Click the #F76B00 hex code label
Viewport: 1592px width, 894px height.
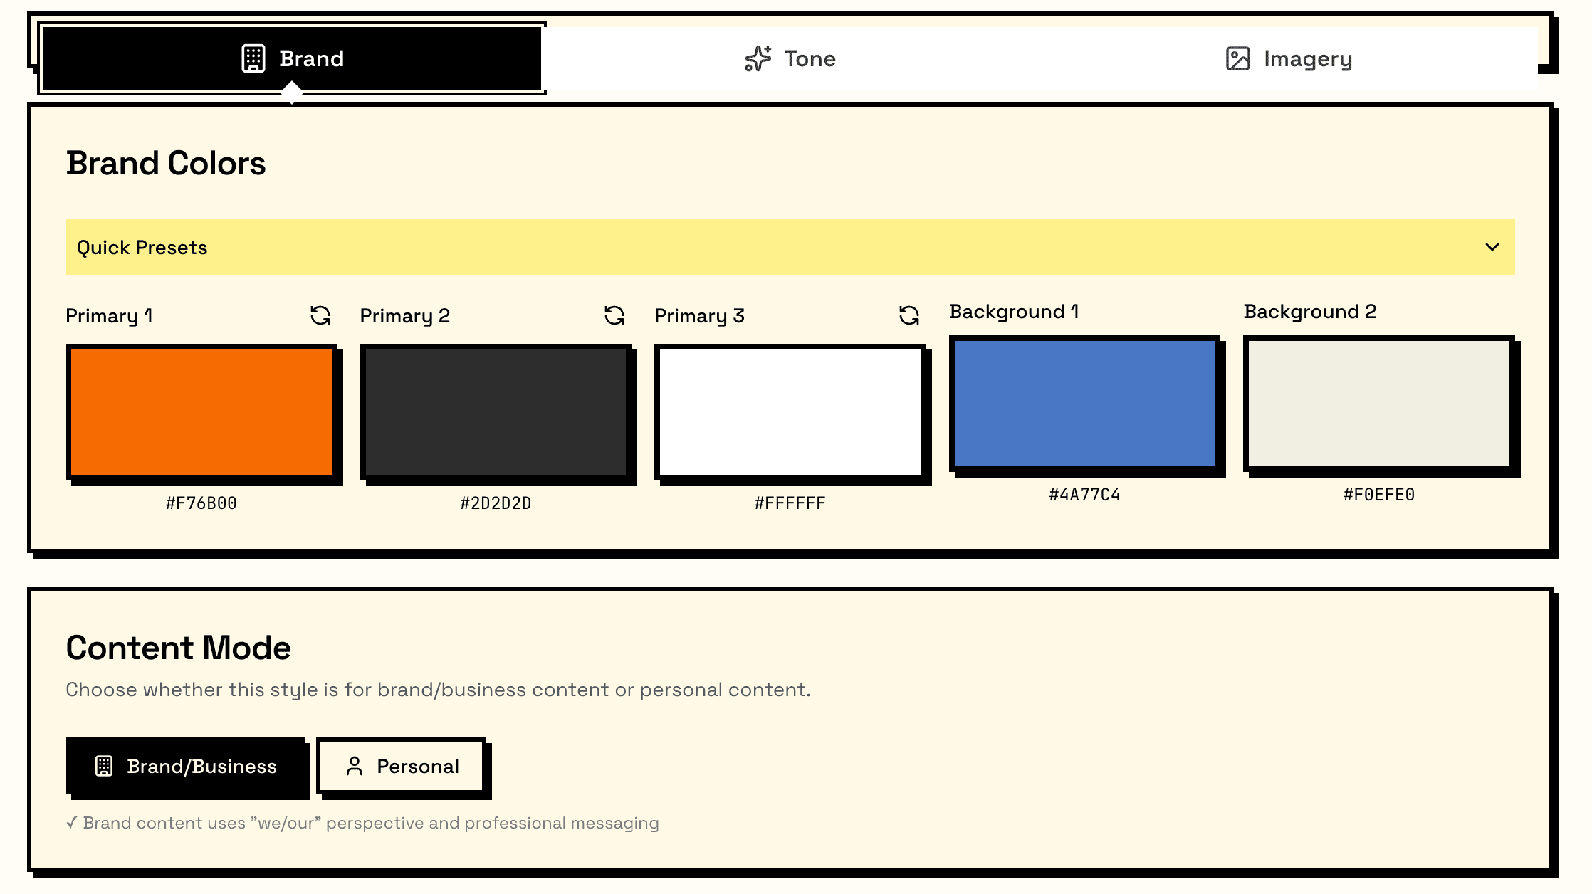click(x=201, y=503)
